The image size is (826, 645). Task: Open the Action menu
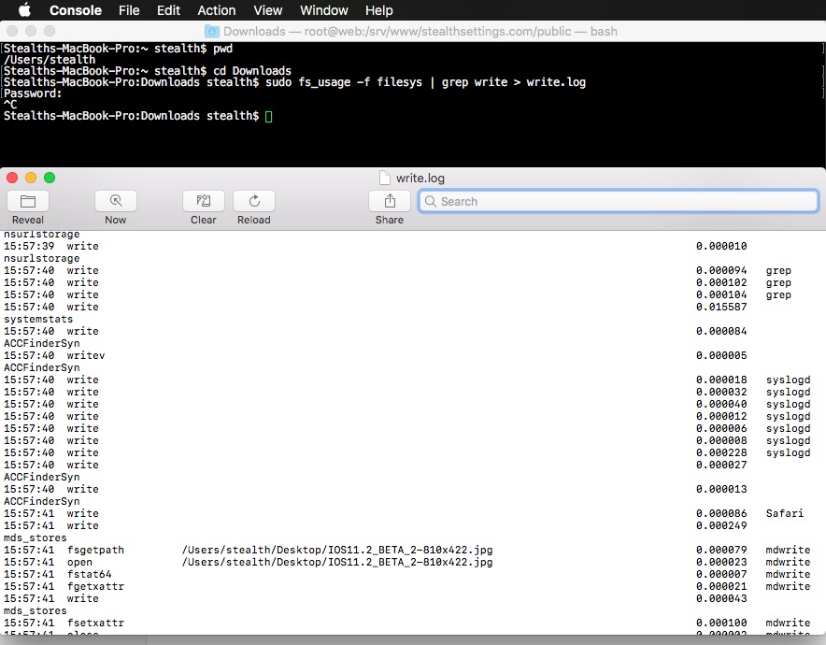click(216, 10)
